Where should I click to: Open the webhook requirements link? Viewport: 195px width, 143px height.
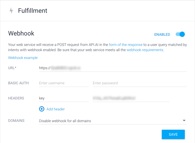(145, 50)
